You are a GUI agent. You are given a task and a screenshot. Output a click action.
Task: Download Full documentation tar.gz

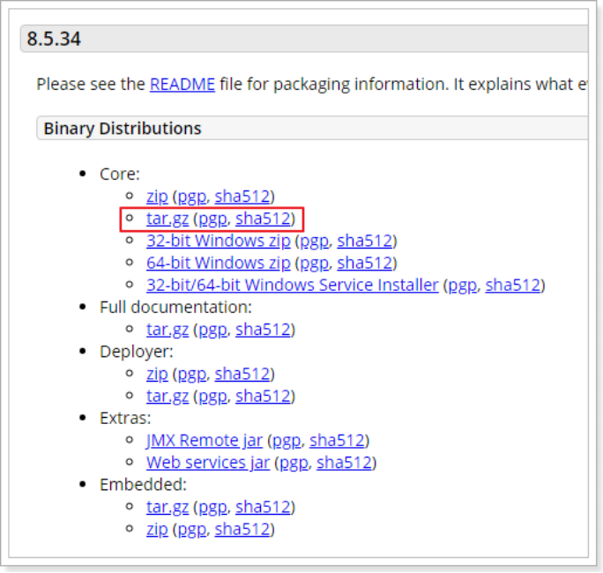(167, 330)
